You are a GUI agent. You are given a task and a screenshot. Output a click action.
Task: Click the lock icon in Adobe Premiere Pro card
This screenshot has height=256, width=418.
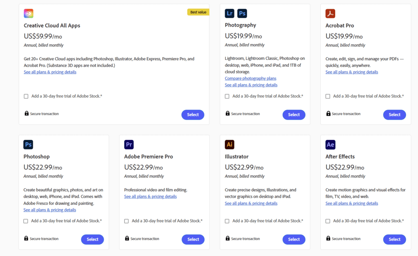click(127, 238)
